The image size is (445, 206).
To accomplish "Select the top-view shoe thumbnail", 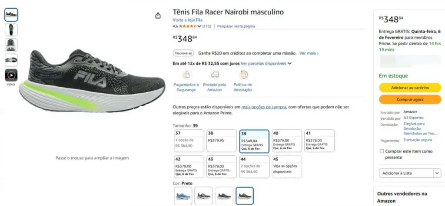I will pyautogui.click(x=11, y=30).
